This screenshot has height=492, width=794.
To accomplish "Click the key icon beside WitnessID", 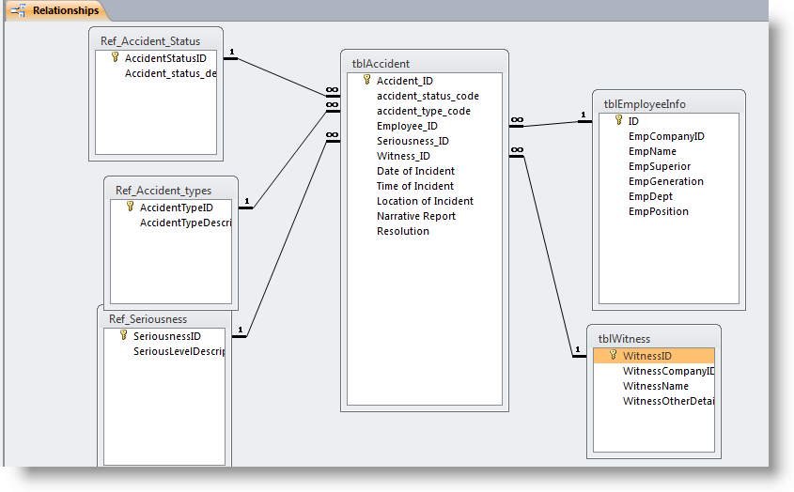I will click(614, 355).
